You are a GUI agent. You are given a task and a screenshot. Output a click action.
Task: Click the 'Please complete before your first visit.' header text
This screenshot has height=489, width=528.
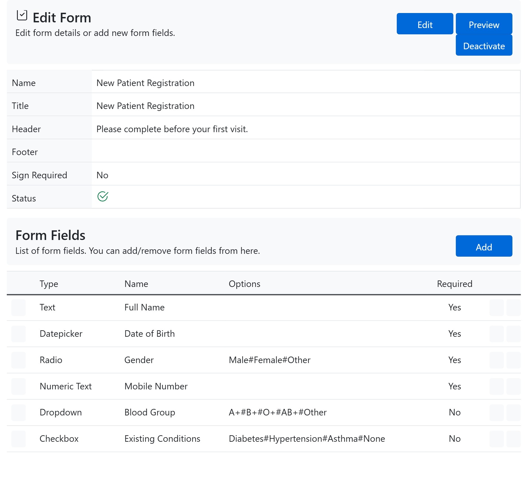point(172,129)
